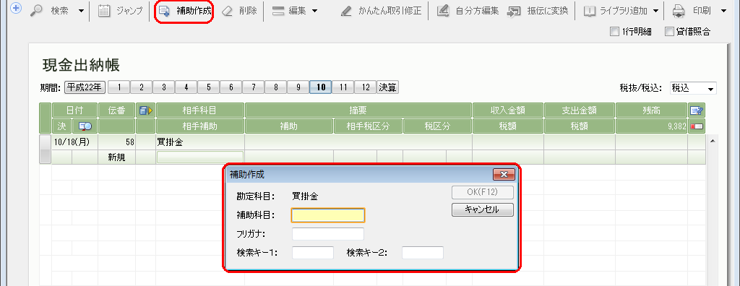Screen dimensions: 740x286
Task: Click the 残高 column header
Action: (x=651, y=110)
